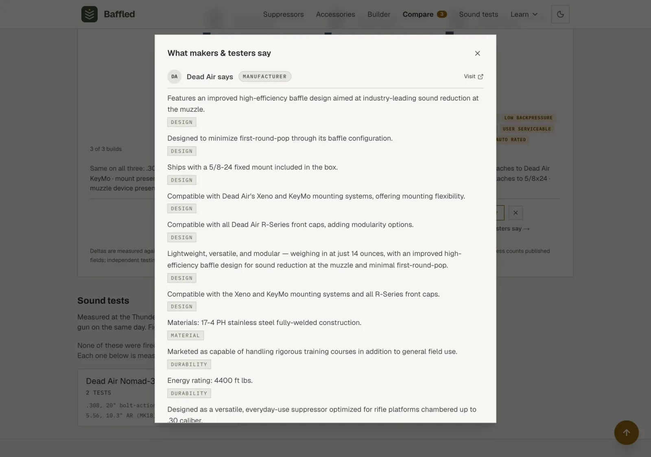Image resolution: width=651 pixels, height=457 pixels.
Task: Click the '3 of 3 builds' label
Action: point(106,149)
